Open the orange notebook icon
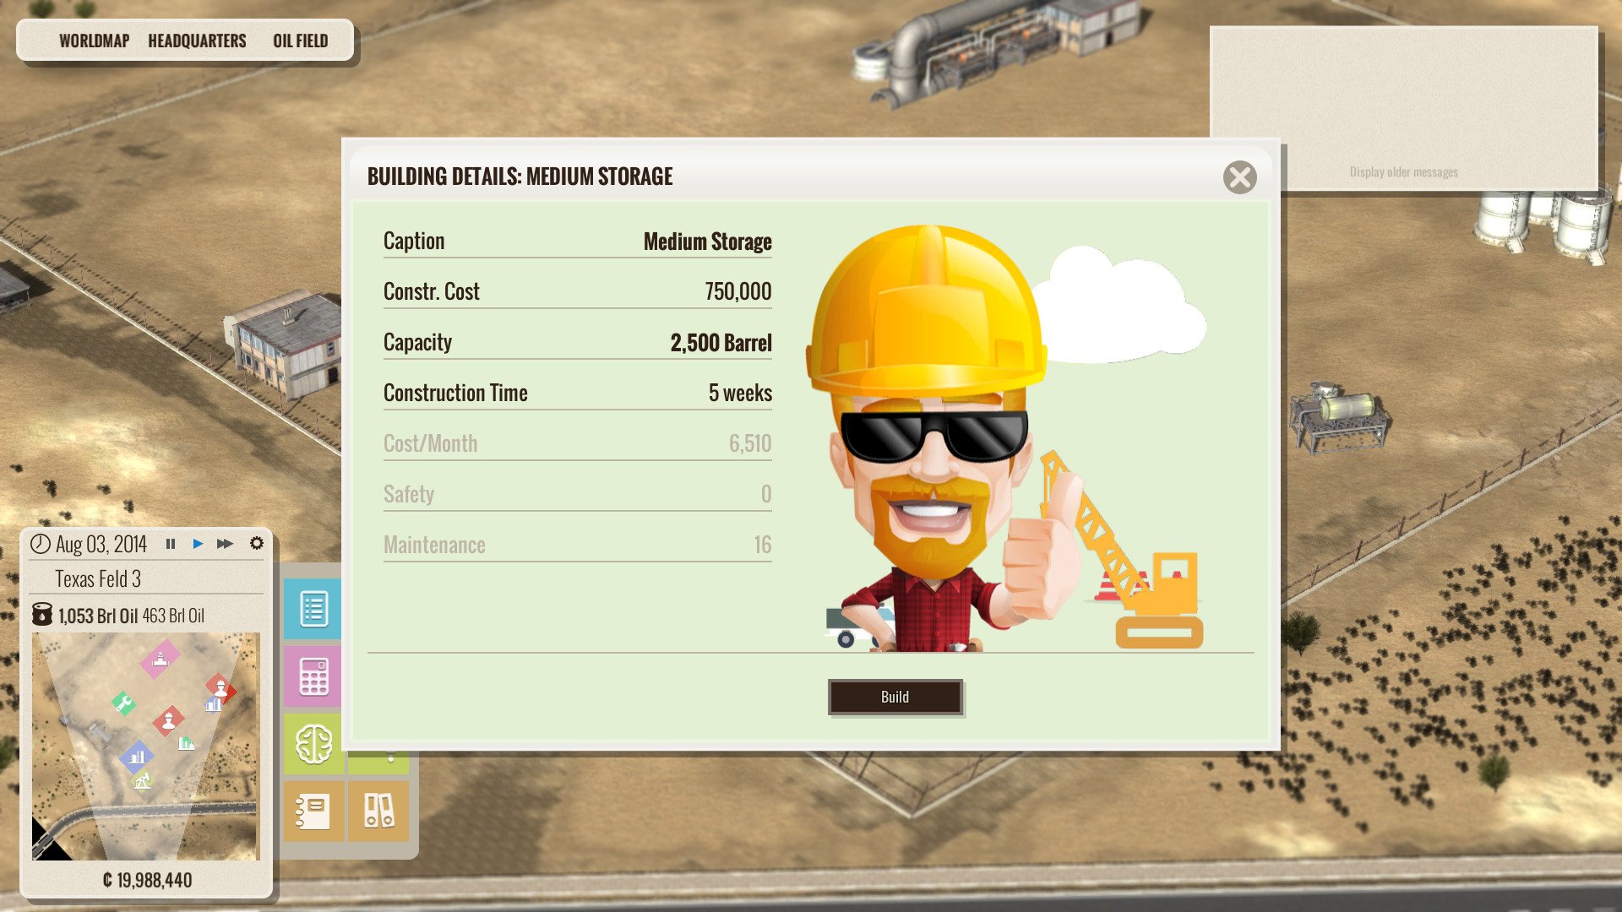 [313, 812]
